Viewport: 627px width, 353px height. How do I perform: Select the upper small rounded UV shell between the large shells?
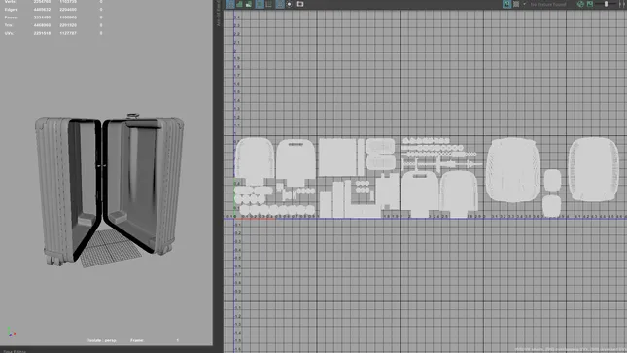coord(552,180)
